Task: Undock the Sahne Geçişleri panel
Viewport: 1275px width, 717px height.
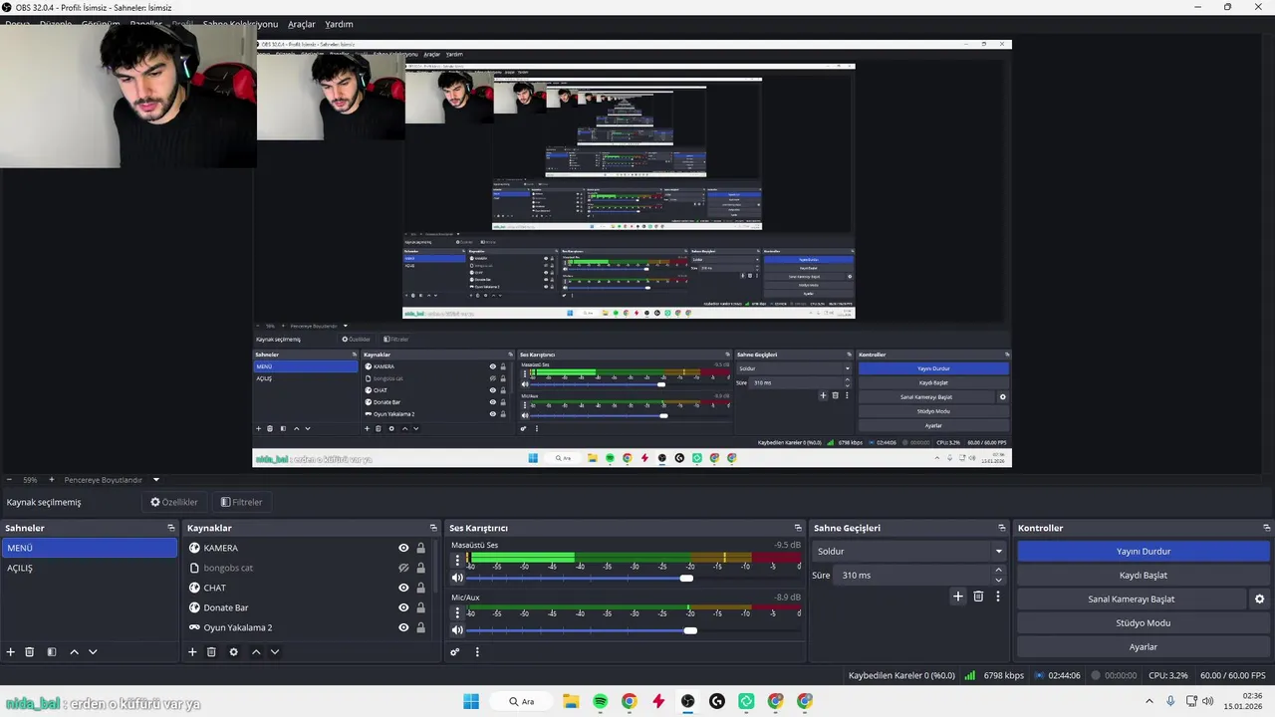Action: (1002, 528)
